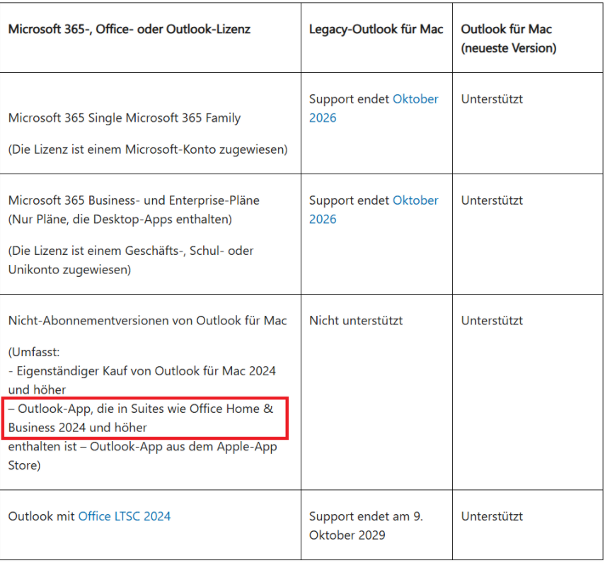Select the header 'Outlook für Mac (neueste Version)'
The height and width of the screenshot is (563, 605).
pyautogui.click(x=509, y=39)
